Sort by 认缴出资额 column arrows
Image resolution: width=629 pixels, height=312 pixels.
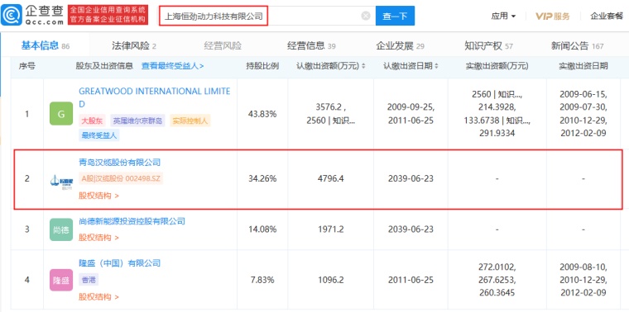point(363,66)
